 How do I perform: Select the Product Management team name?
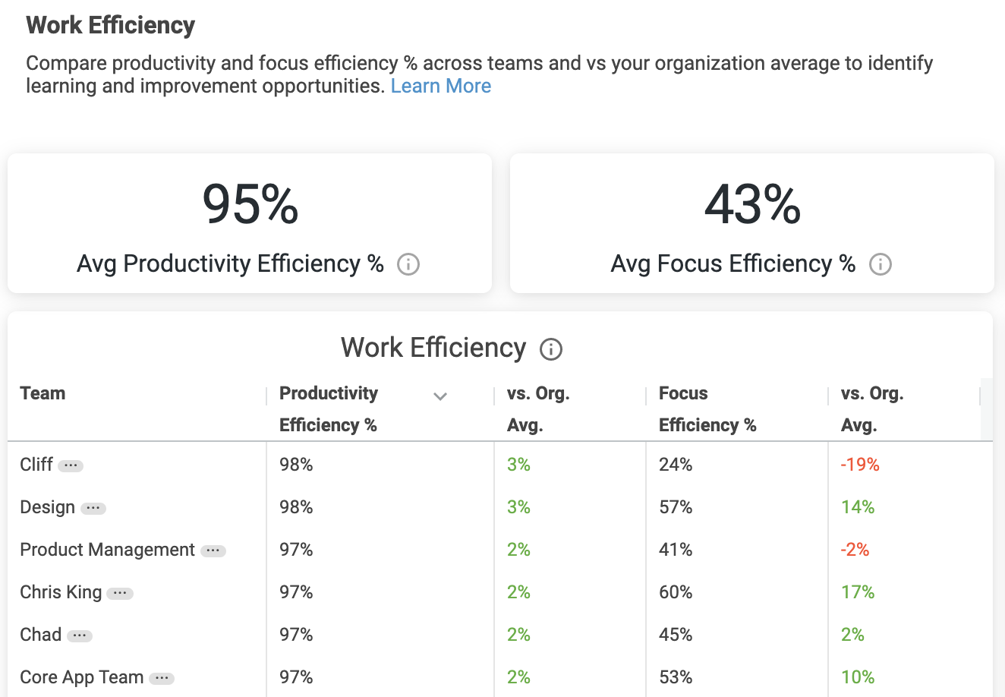[107, 550]
